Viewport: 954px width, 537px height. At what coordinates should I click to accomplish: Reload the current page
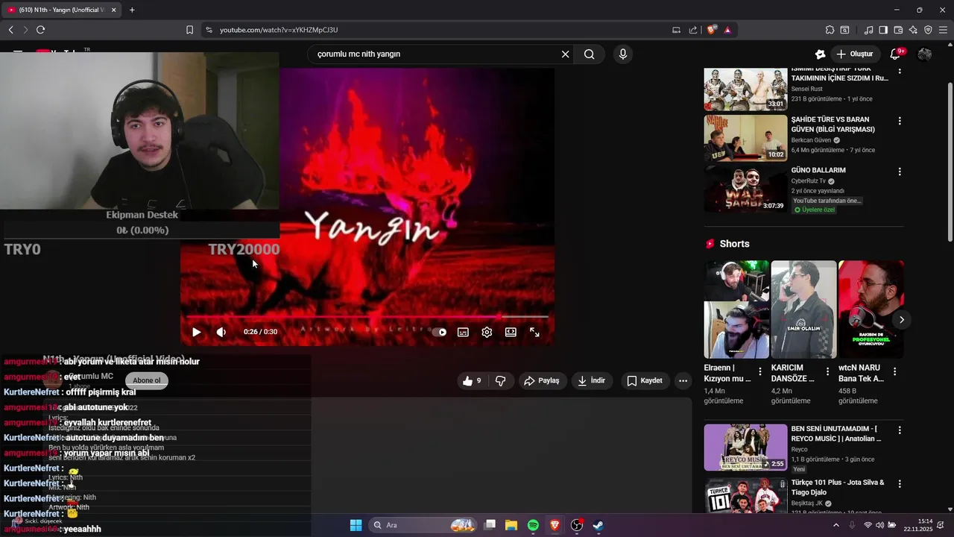pyautogui.click(x=40, y=30)
